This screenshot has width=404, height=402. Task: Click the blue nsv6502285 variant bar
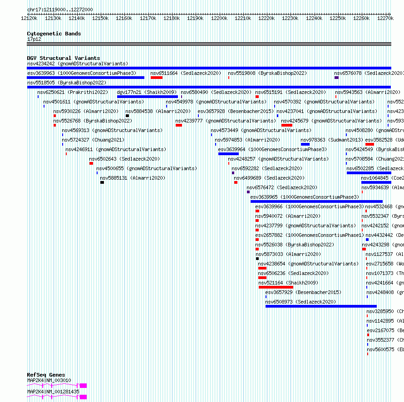[369, 173]
